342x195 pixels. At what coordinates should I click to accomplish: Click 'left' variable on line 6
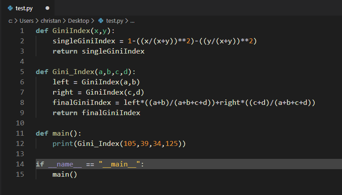pyautogui.click(x=61, y=82)
